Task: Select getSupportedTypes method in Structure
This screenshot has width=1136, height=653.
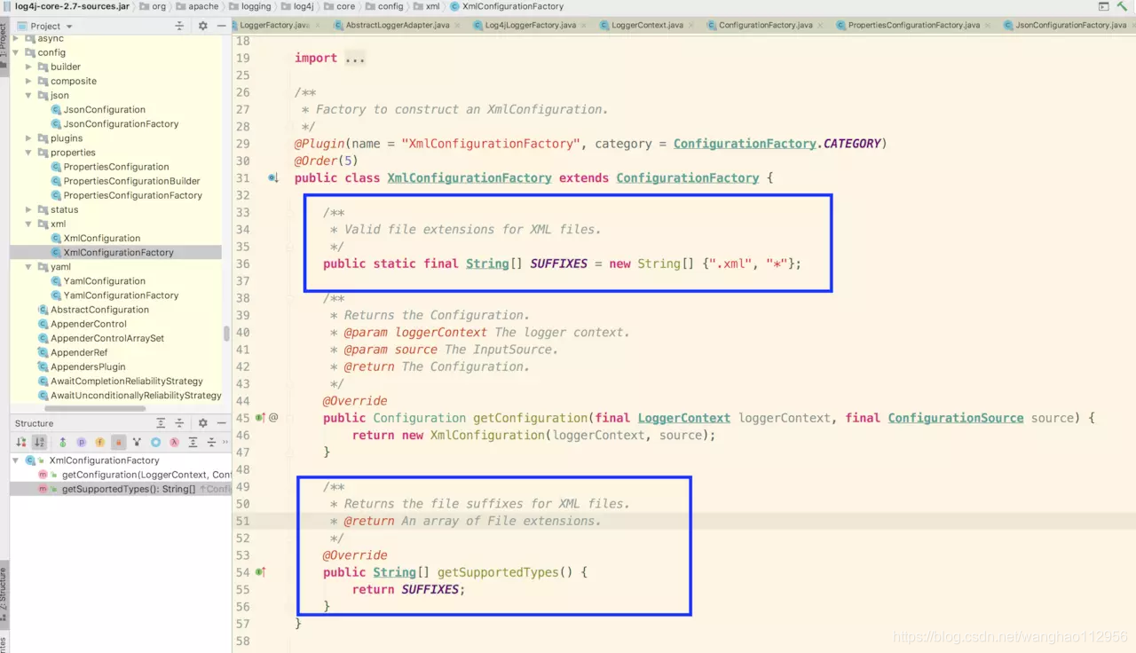Action: click(129, 489)
